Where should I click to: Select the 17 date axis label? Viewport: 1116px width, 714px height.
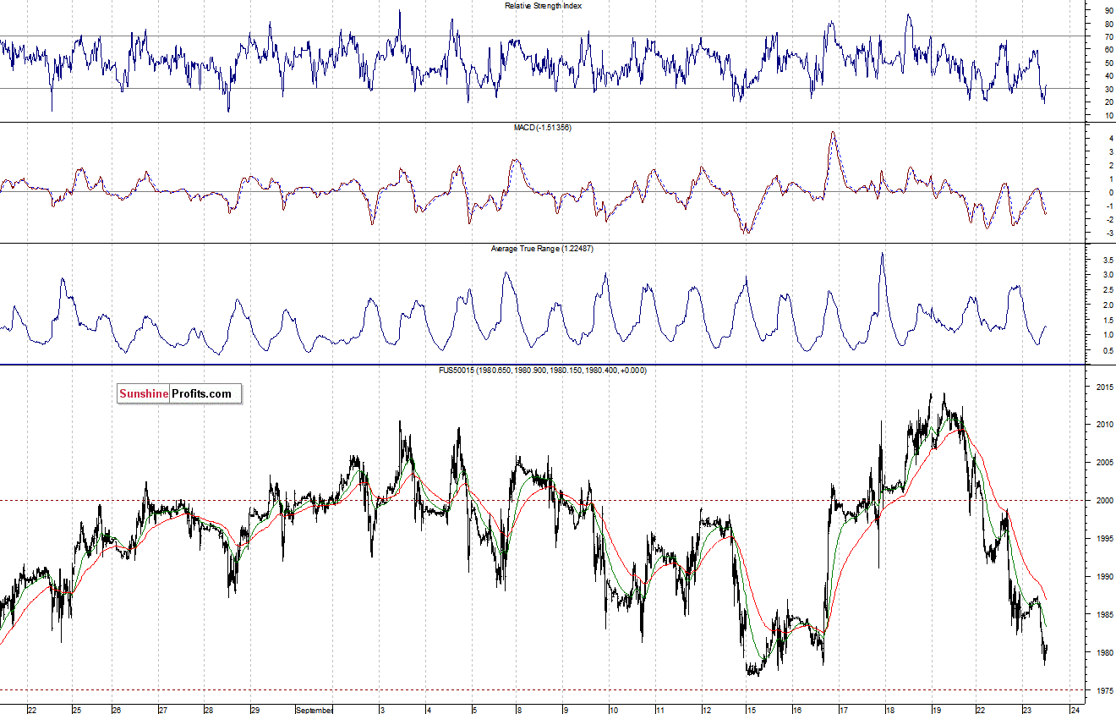(842, 710)
